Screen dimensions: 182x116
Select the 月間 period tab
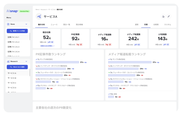[x=146, y=25]
